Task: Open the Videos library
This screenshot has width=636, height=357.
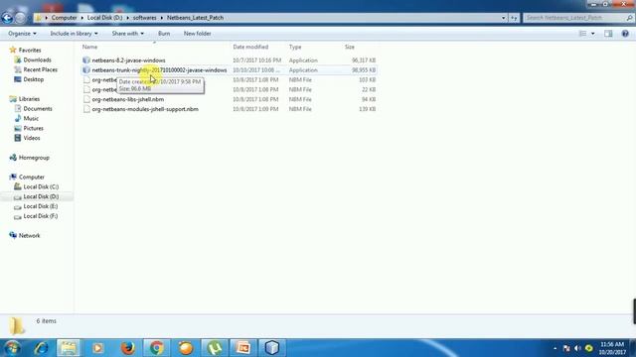Action: coord(32,138)
